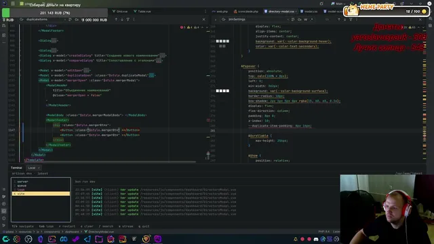This screenshot has height=244, width=434.
Task: Open the problems sidebar icon
Action: 4,218
